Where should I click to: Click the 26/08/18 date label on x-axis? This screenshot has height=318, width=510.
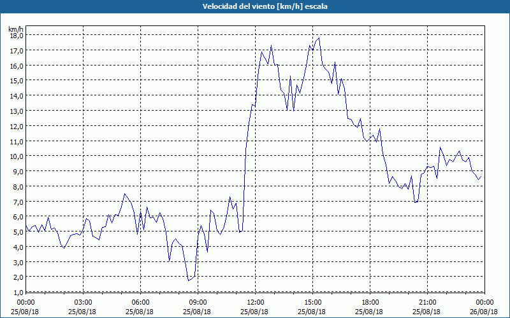tap(484, 312)
